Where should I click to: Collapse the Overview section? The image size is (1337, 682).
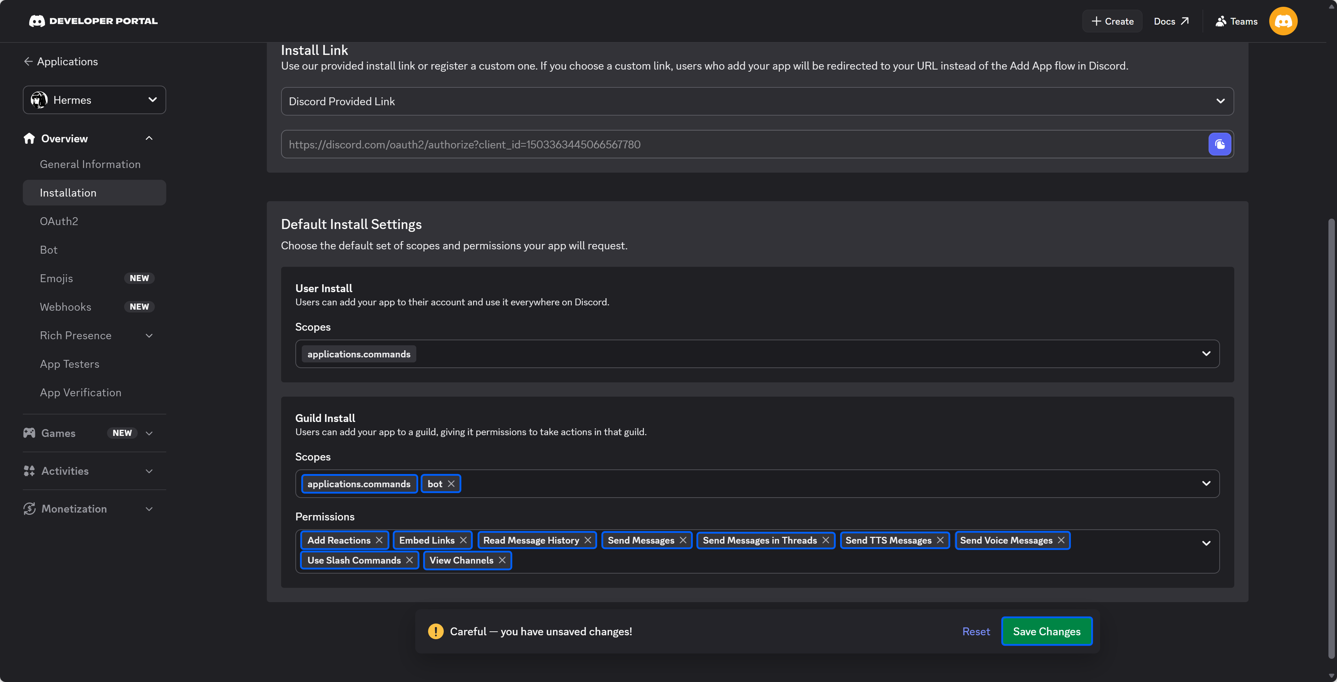[x=149, y=139]
